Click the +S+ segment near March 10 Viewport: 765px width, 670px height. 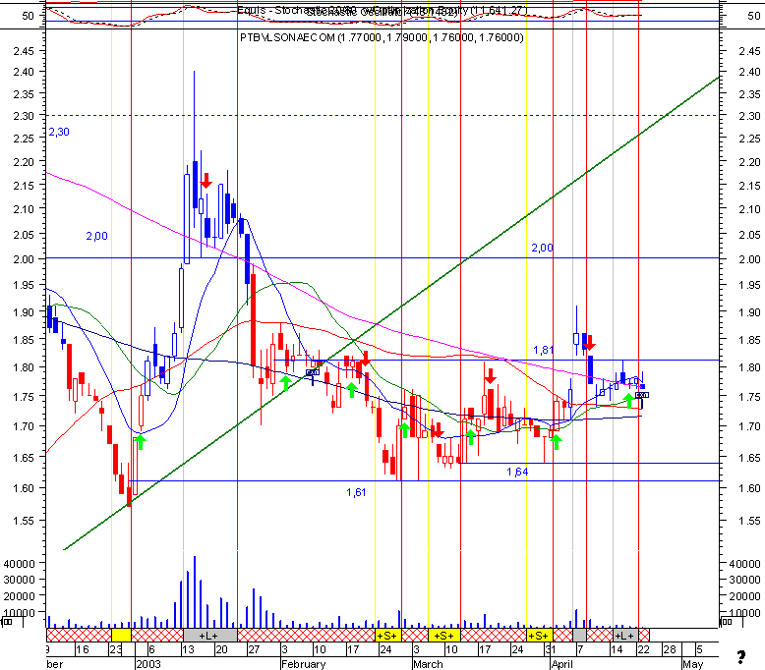click(444, 636)
